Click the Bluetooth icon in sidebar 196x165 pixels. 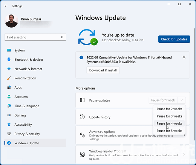click(9, 59)
